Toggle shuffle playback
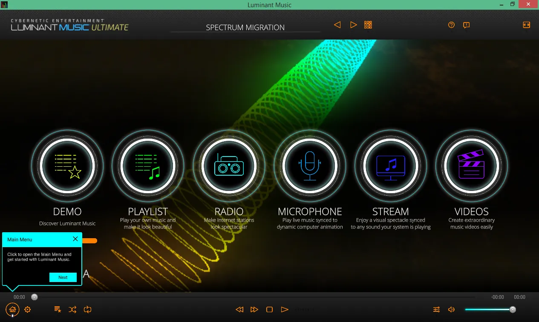 tap(73, 310)
